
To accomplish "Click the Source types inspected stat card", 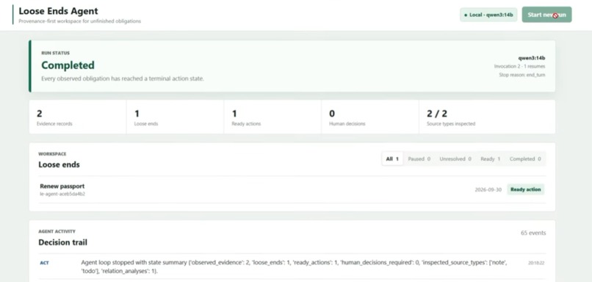I will coord(487,117).
